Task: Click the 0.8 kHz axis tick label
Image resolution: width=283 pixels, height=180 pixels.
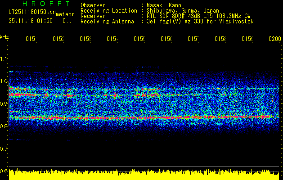Action: point(4,126)
